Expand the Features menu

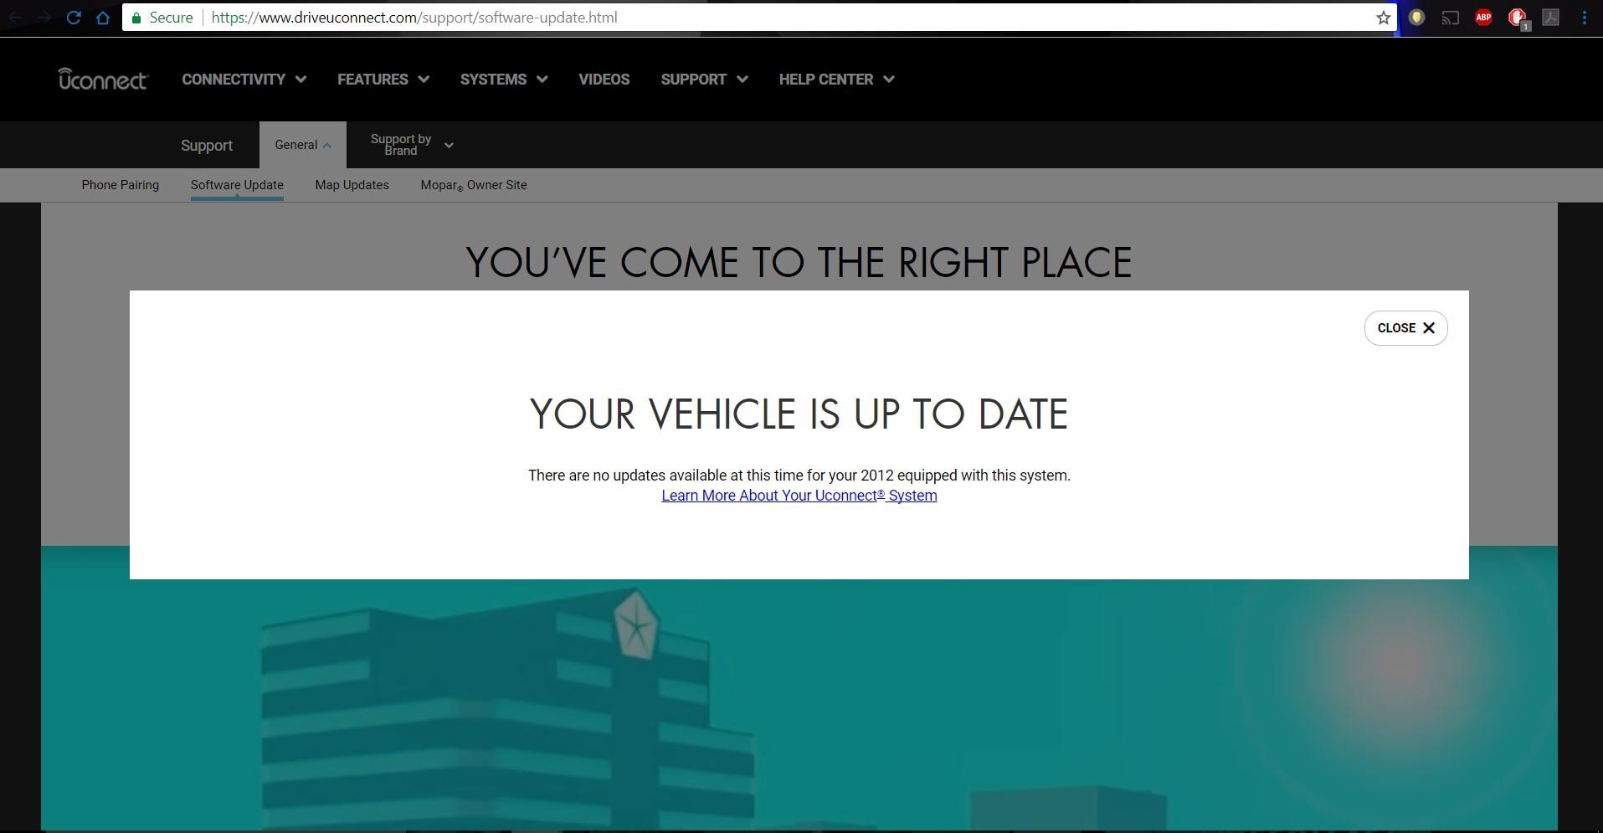pos(383,80)
